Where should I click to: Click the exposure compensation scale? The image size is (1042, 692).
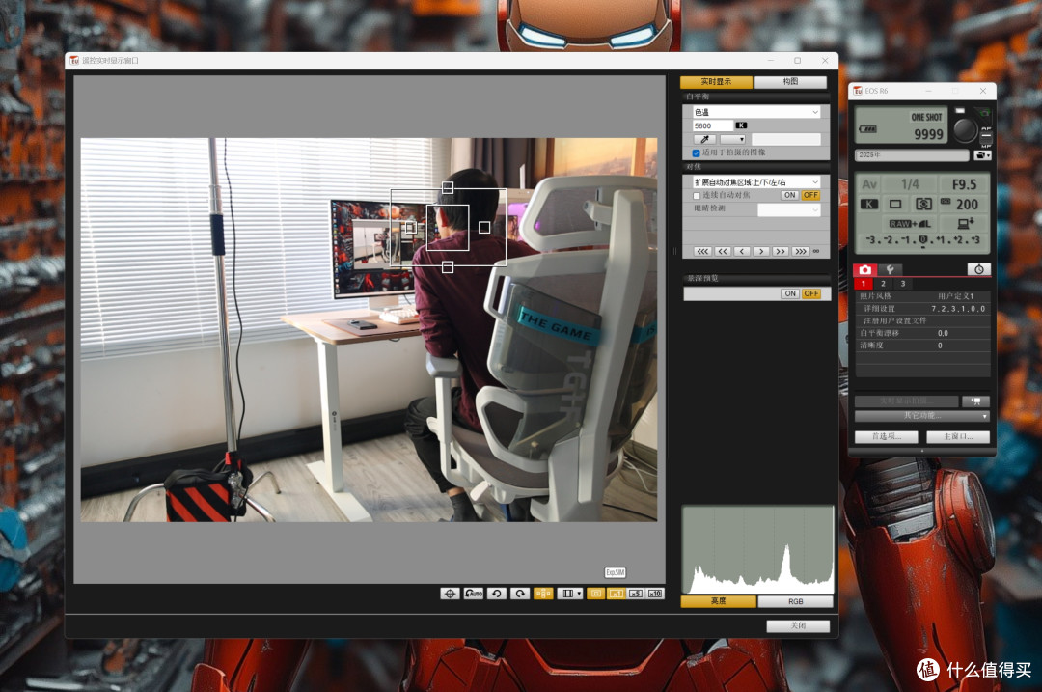pos(922,240)
